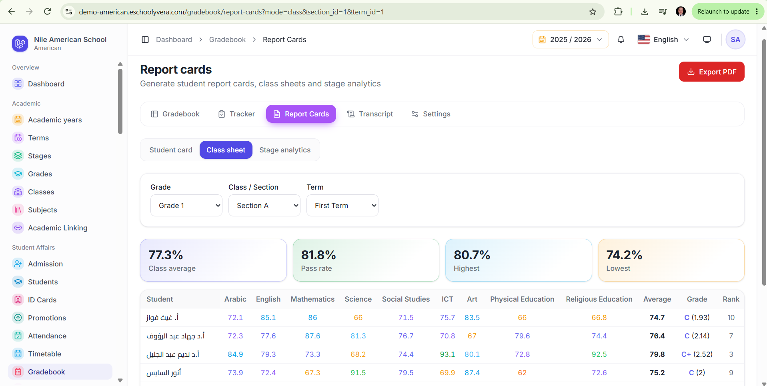This screenshot has height=386, width=767.
Task: Click the 81.8% Pass rate card
Action: click(x=366, y=260)
